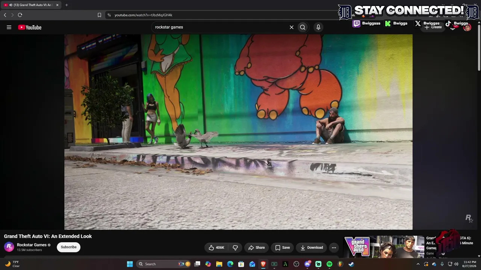The width and height of the screenshot is (481, 270).
Task: Open File Explorer from the taskbar
Action: [219, 264]
